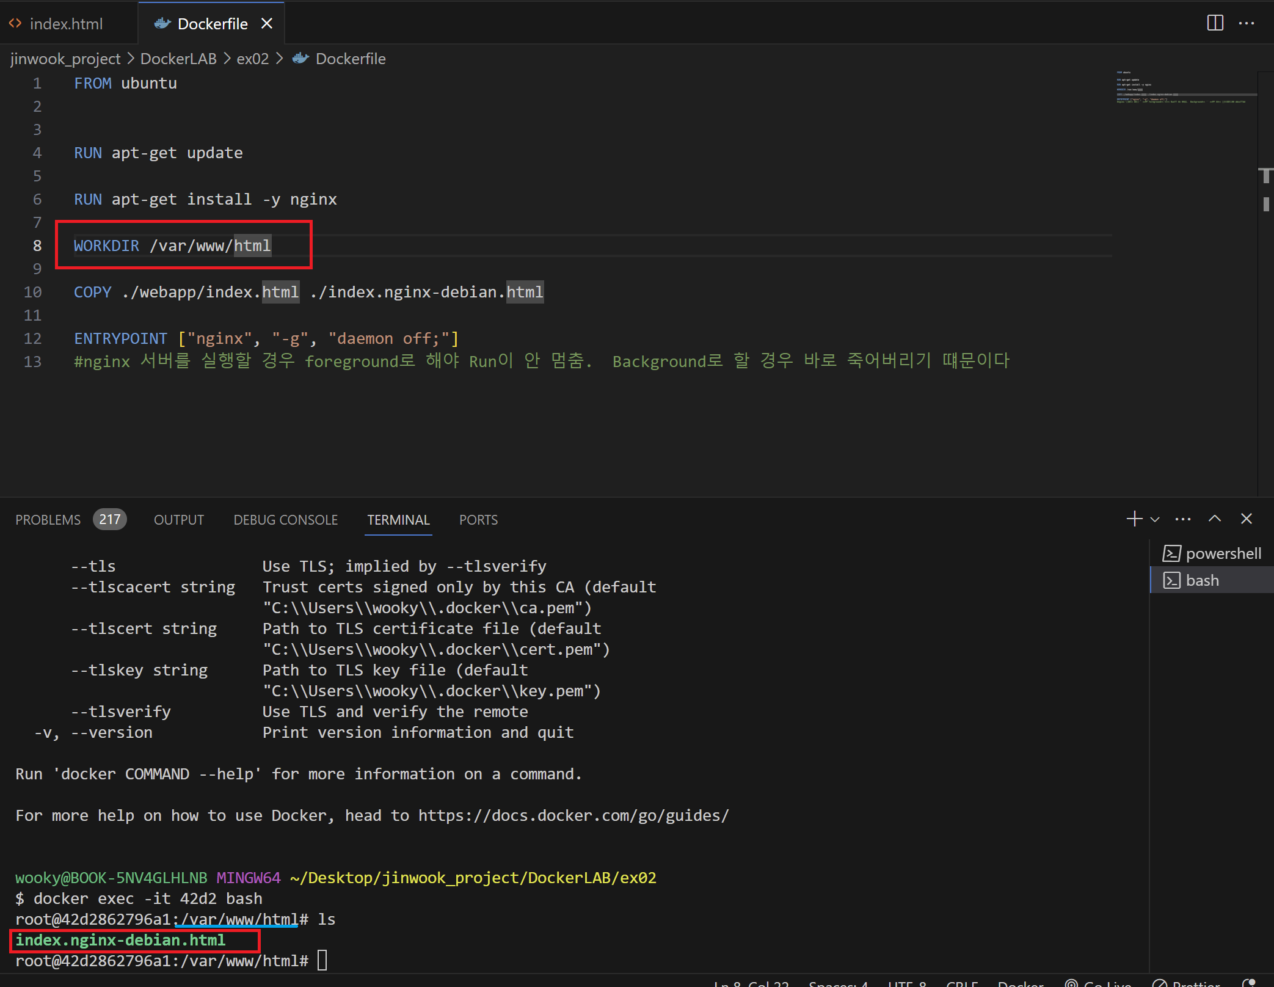Click the split editor right icon
This screenshot has height=987, width=1274.
pyautogui.click(x=1215, y=23)
